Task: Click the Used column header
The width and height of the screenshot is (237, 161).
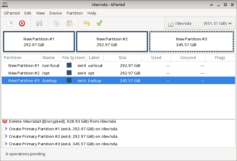Action: click(x=156, y=58)
